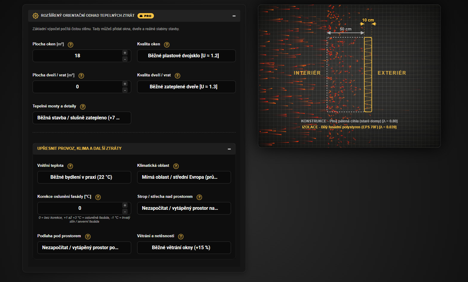Viewport: 468px width, 282px height.
Task: Open Podlaha pod prostorem dropdown
Action: click(84, 248)
